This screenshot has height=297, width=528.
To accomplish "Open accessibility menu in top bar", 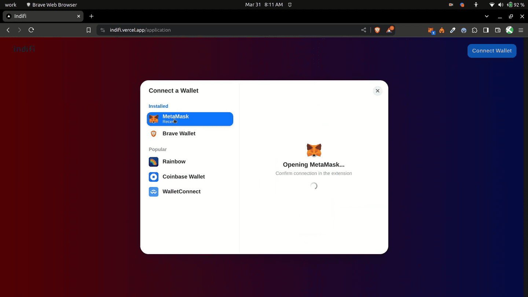I will click(x=476, y=5).
